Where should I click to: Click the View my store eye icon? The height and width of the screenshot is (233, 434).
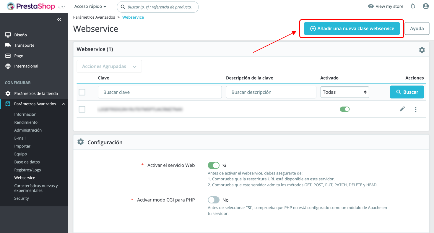pos(371,6)
